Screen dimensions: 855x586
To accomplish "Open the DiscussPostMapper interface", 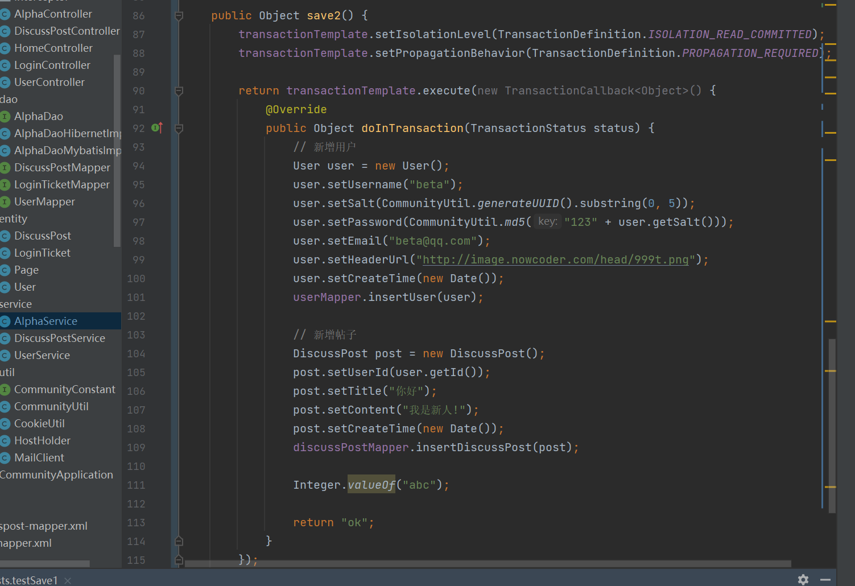I will [x=62, y=167].
